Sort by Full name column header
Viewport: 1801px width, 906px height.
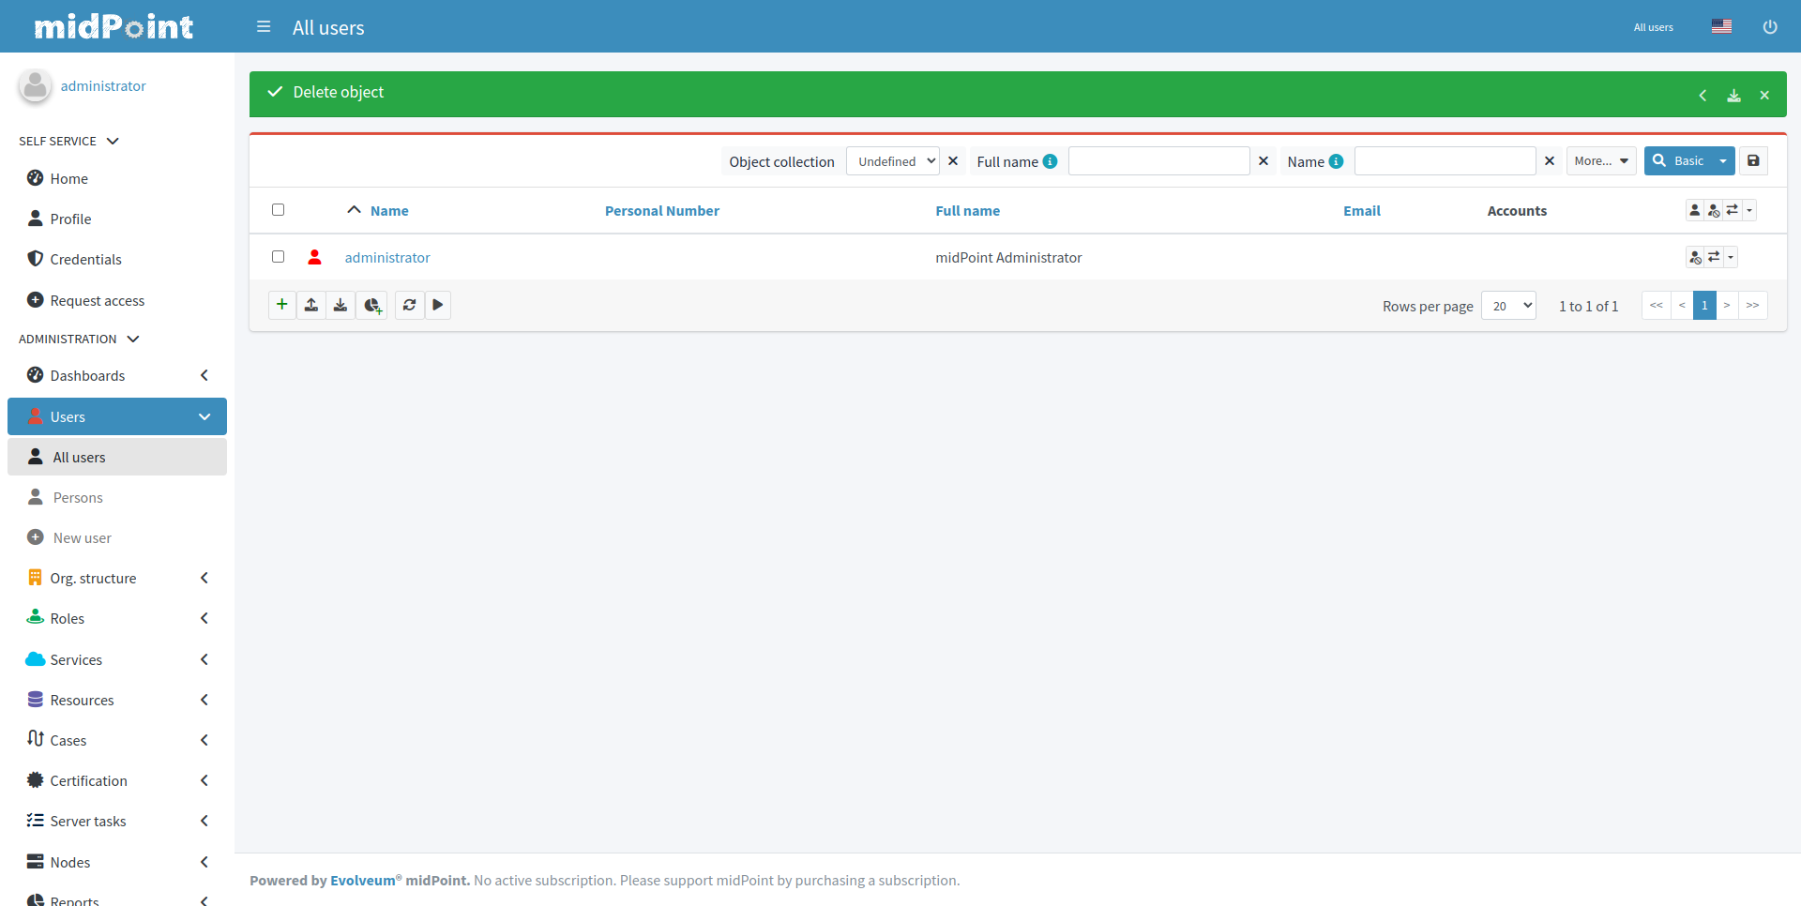coord(967,211)
